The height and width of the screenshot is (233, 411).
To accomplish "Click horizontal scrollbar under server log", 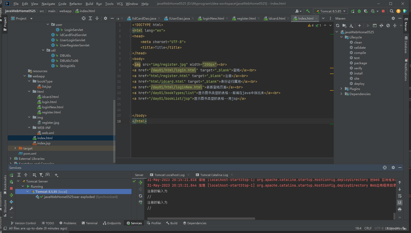I will (x=201, y=219).
